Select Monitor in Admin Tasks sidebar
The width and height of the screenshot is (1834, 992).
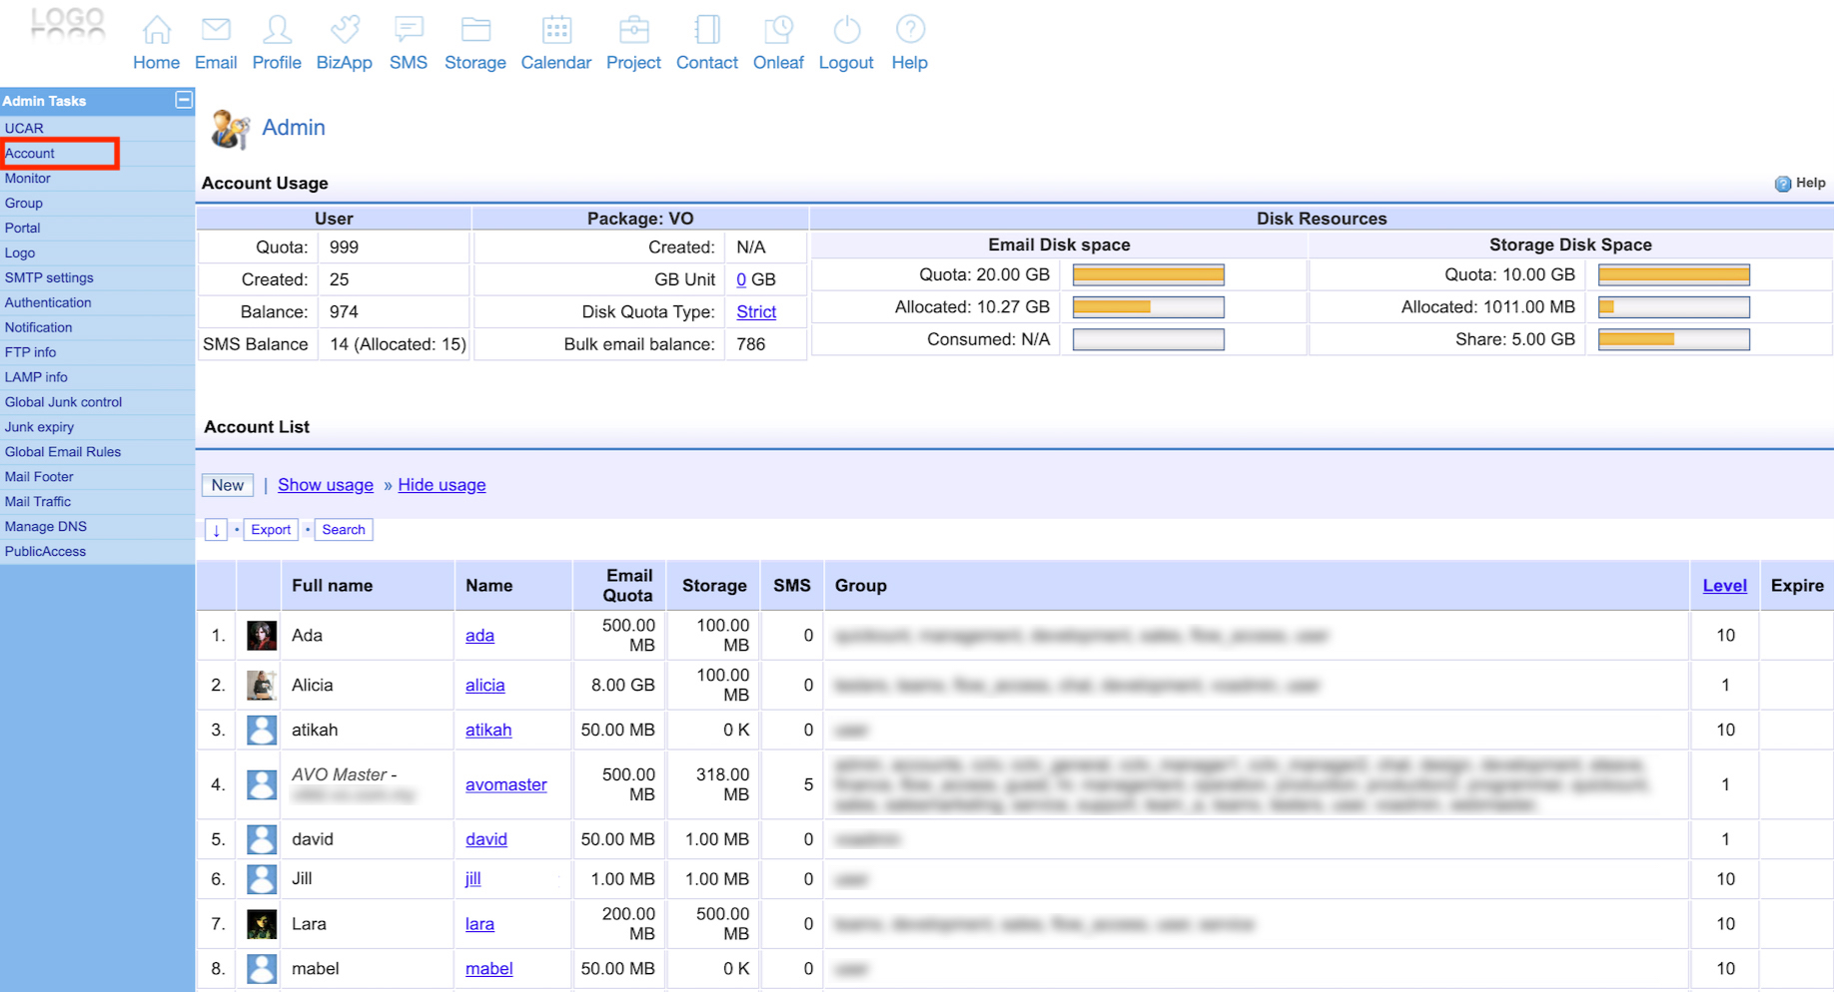[x=28, y=179]
